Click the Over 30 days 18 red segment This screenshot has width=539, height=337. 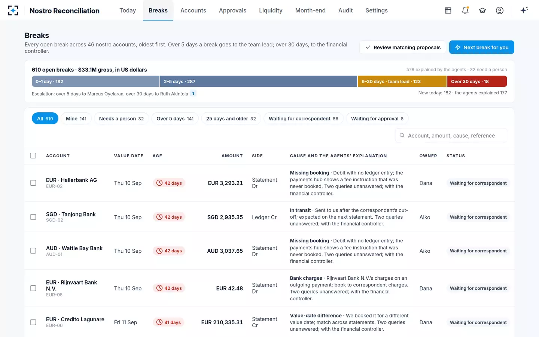pyautogui.click(x=477, y=81)
